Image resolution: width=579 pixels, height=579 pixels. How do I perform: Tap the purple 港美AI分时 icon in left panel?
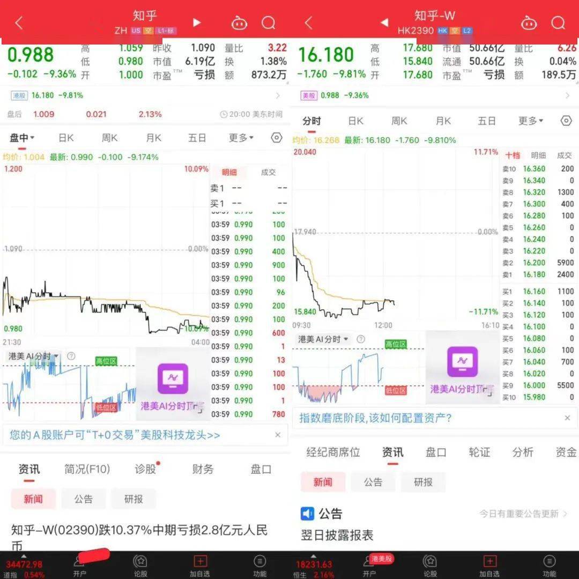(173, 379)
